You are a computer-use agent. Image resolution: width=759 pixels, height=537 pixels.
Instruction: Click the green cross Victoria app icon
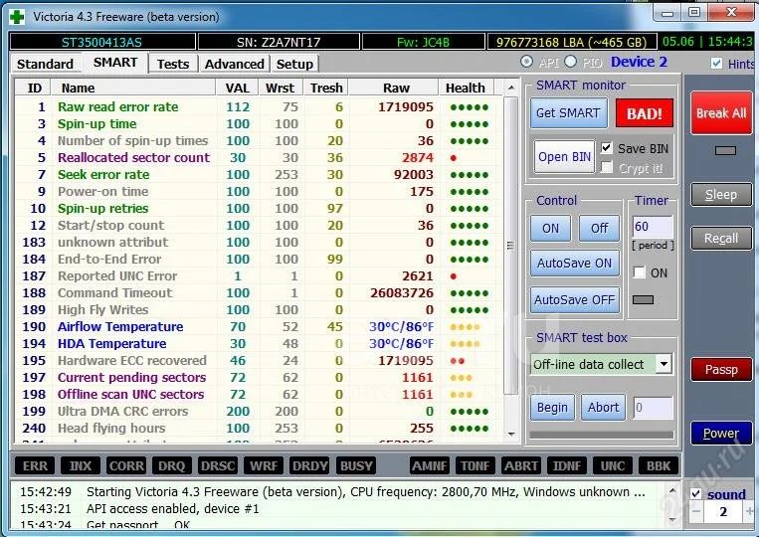point(17,17)
